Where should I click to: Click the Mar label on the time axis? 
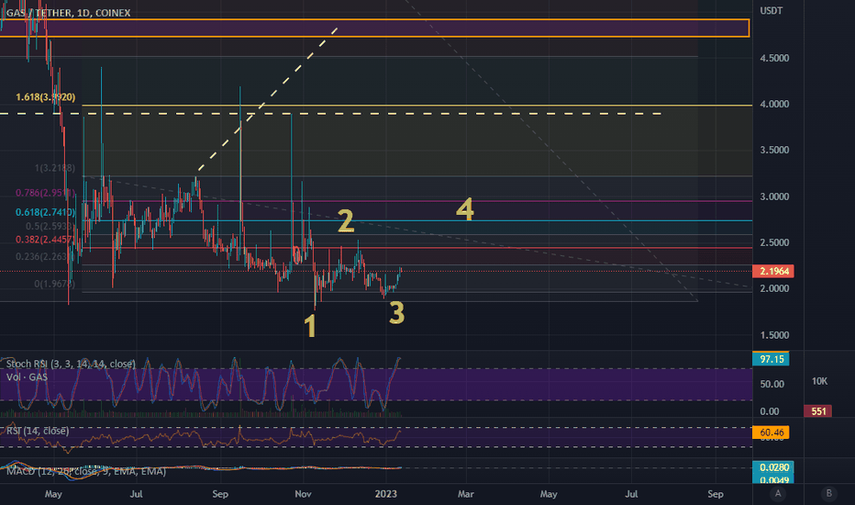(466, 494)
